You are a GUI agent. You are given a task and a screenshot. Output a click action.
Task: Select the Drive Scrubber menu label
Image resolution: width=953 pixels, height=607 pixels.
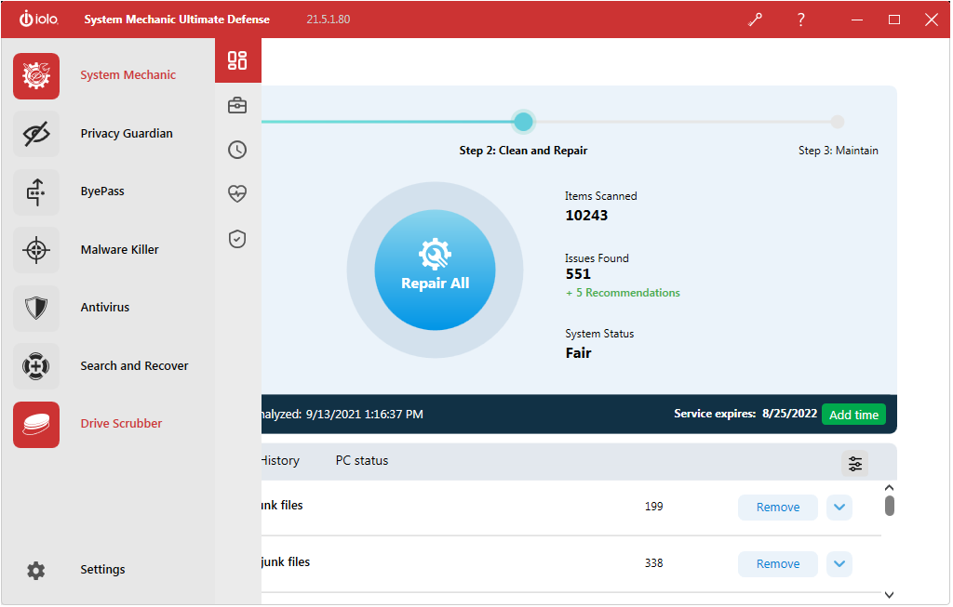click(x=121, y=424)
